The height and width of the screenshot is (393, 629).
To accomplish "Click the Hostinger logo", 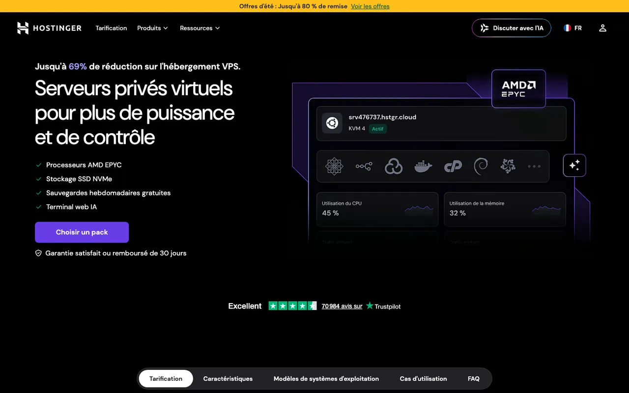I will point(49,28).
